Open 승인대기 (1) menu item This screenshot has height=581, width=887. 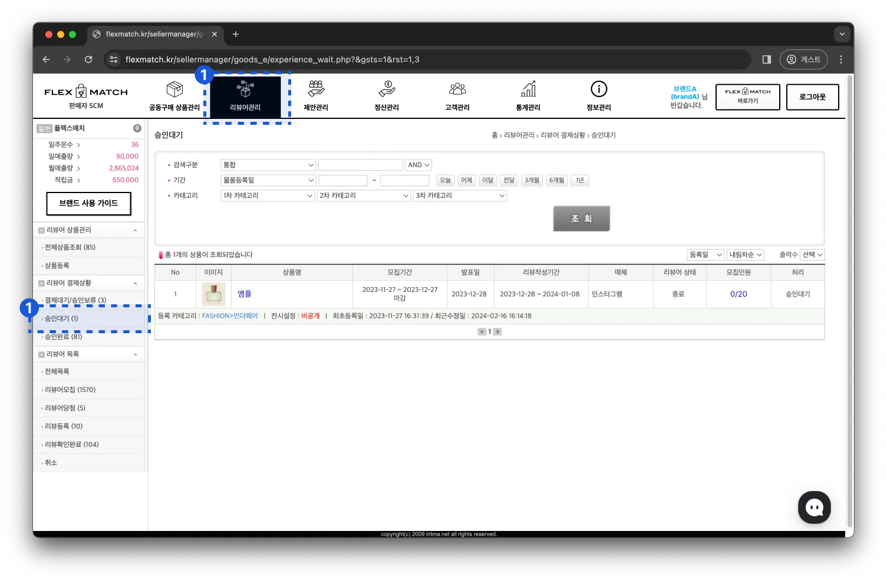click(61, 318)
